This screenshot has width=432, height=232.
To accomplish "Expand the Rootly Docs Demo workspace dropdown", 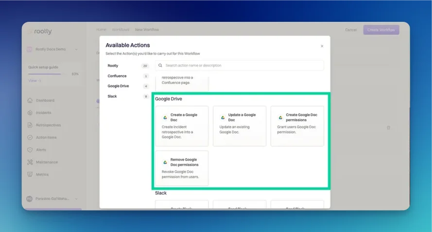I will (x=76, y=49).
